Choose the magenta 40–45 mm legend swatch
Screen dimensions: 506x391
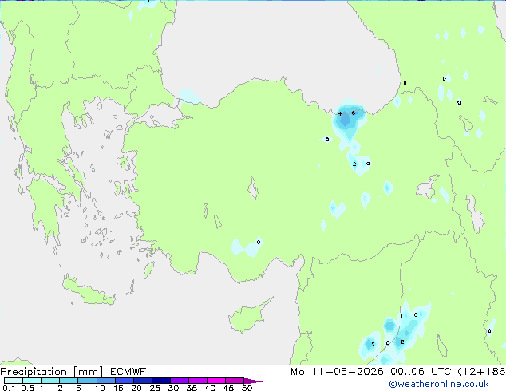(x=216, y=381)
